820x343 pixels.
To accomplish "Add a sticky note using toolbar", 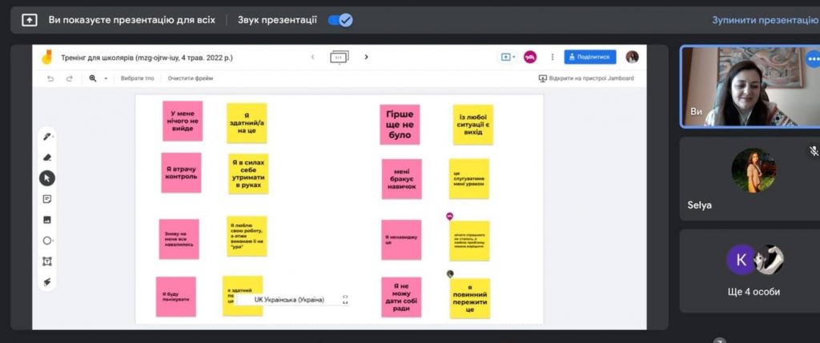I will pyautogui.click(x=47, y=199).
